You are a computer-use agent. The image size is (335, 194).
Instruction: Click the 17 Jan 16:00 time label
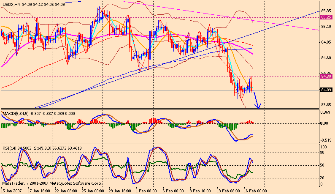[39, 191]
